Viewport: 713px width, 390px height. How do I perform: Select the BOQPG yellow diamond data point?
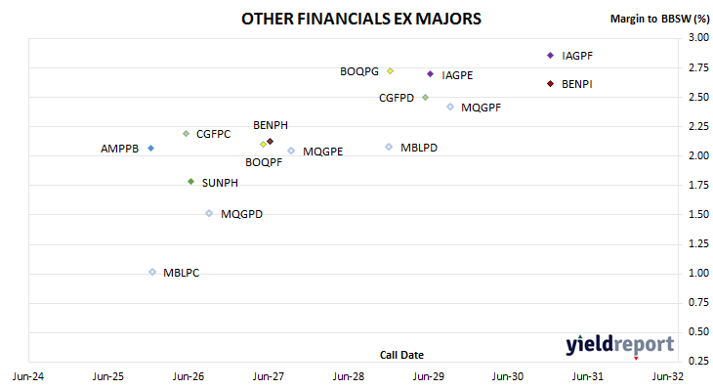390,71
